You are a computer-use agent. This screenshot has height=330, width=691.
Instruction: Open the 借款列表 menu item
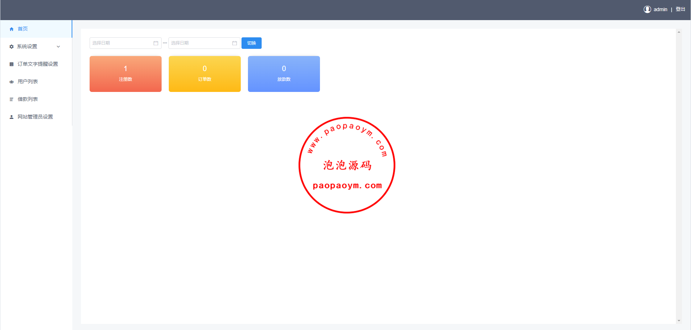point(28,99)
